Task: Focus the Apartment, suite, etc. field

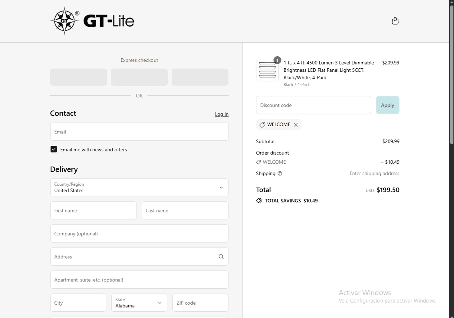Action: click(139, 280)
